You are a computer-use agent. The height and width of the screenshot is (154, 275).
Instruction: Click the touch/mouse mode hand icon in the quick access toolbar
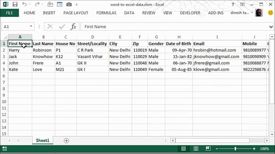point(50,4)
